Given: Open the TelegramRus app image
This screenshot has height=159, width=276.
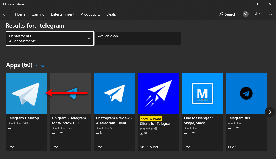Looking at the screenshot, I should tap(246, 94).
